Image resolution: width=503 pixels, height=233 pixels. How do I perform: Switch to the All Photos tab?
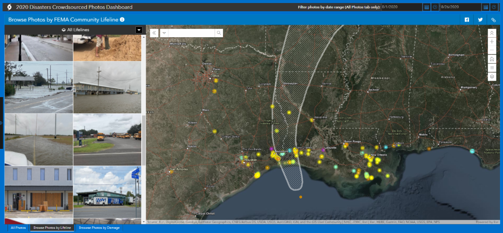(18, 228)
